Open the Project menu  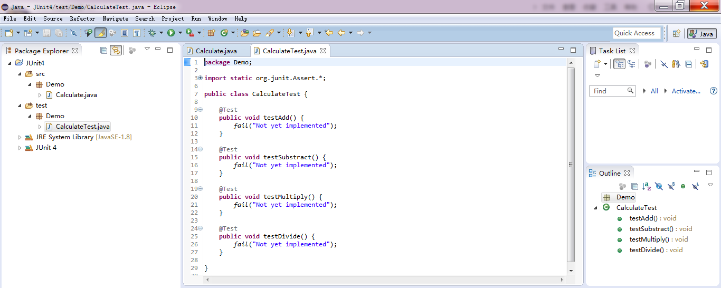click(x=173, y=18)
